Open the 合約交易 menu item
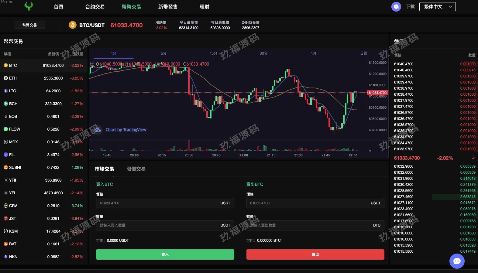Viewport: 478px width, 273px height. click(95, 7)
